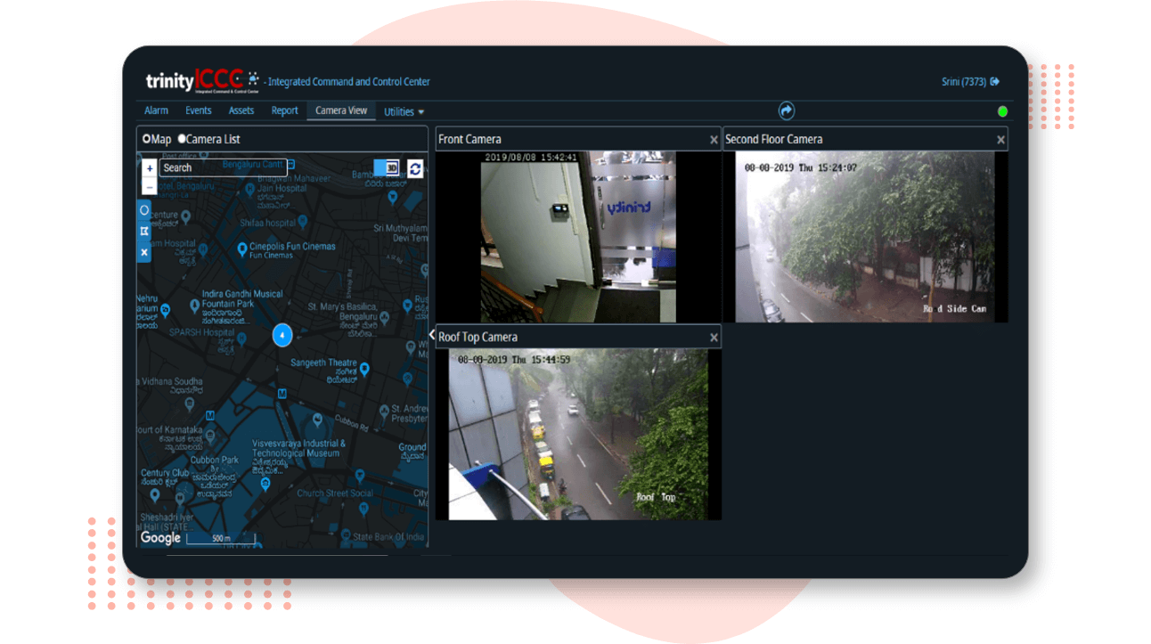
Task: Click the Second Floor Camera panel title
Action: [x=773, y=140]
